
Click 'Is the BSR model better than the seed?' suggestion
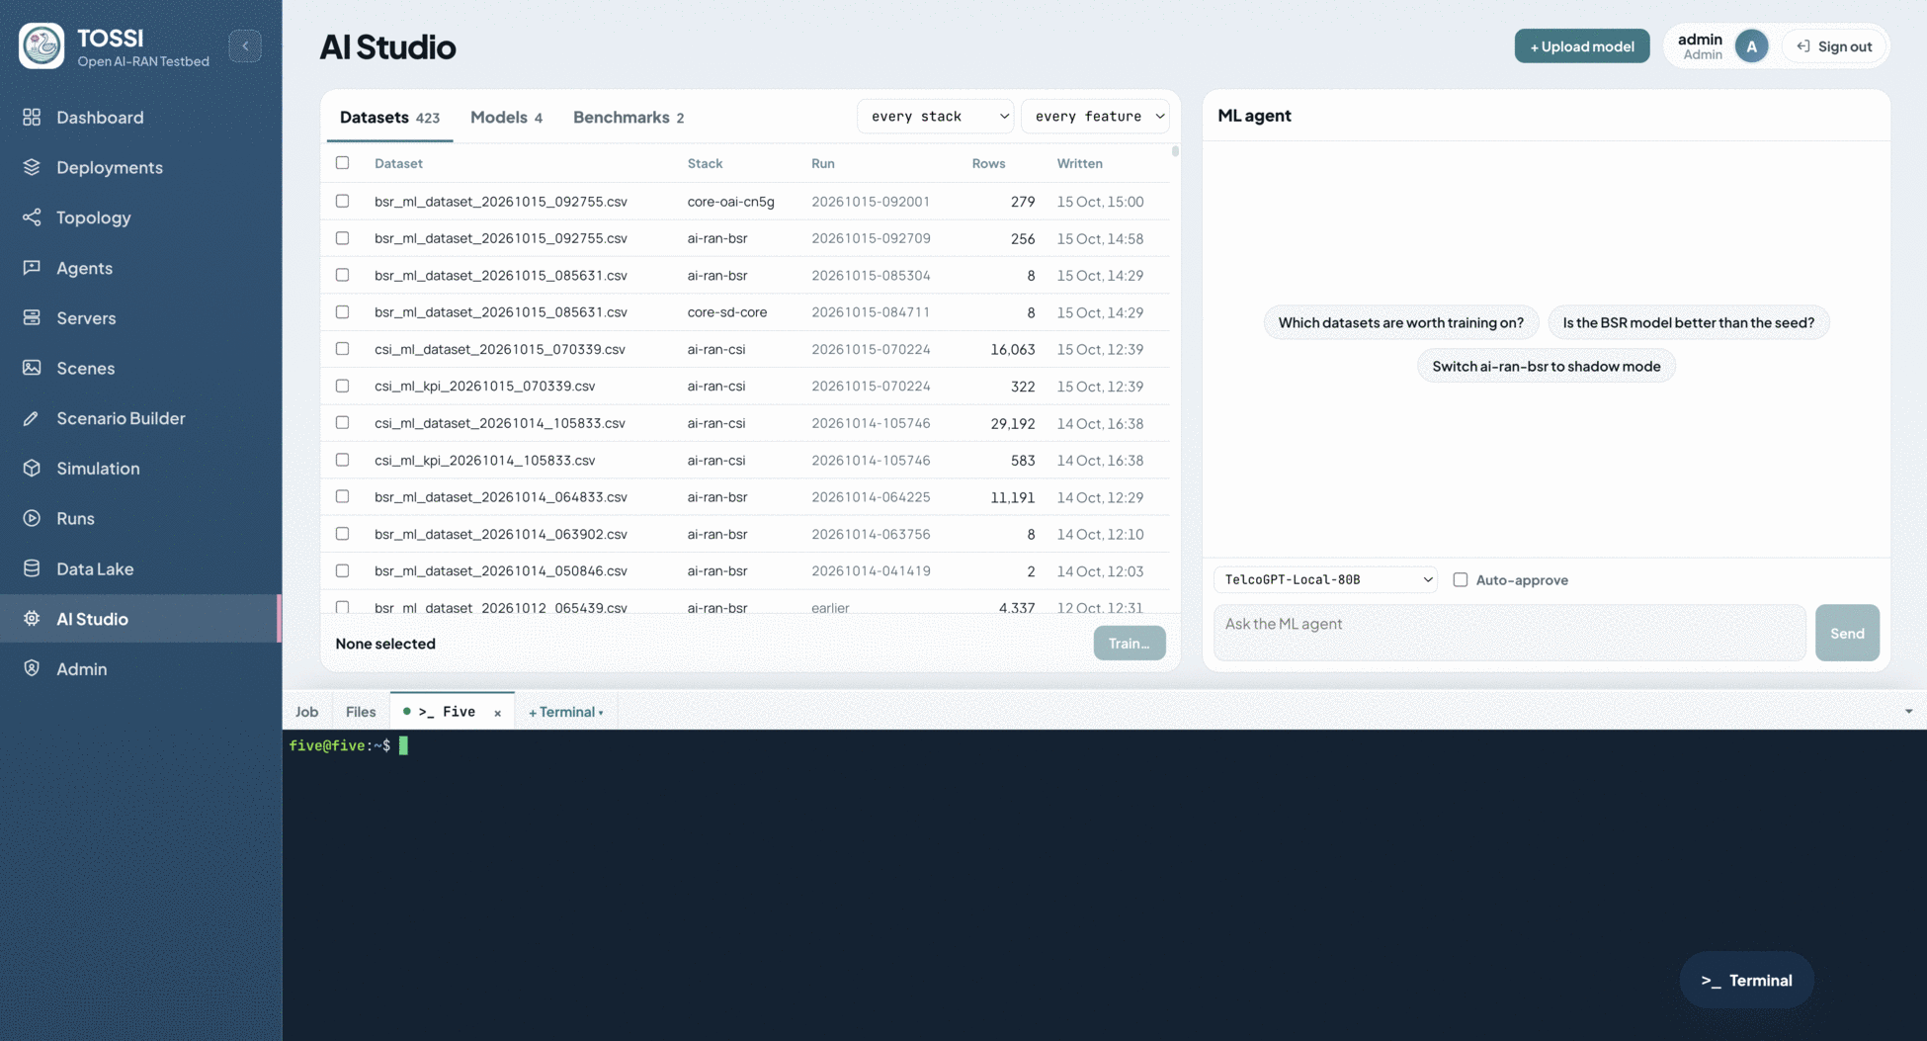click(x=1688, y=322)
